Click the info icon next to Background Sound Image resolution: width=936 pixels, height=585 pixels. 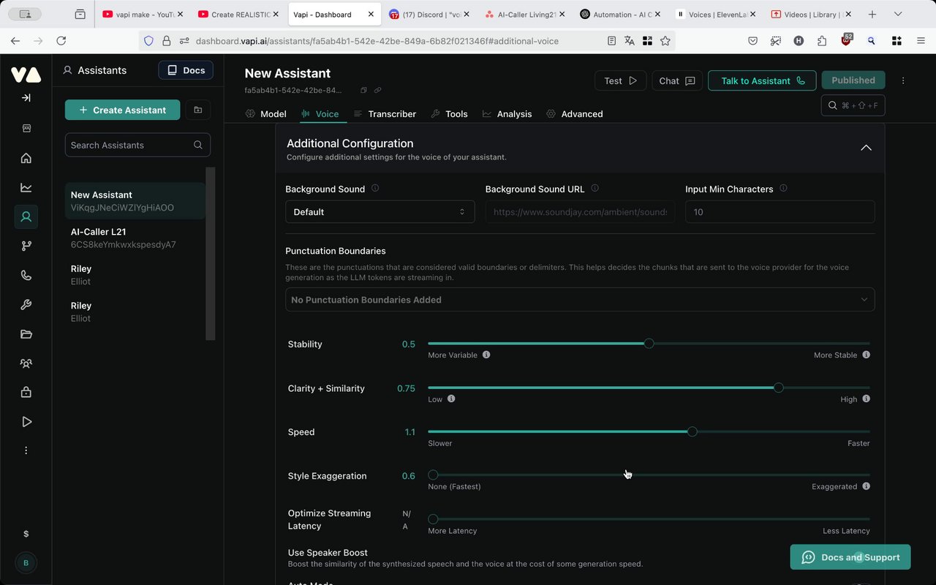375,189
